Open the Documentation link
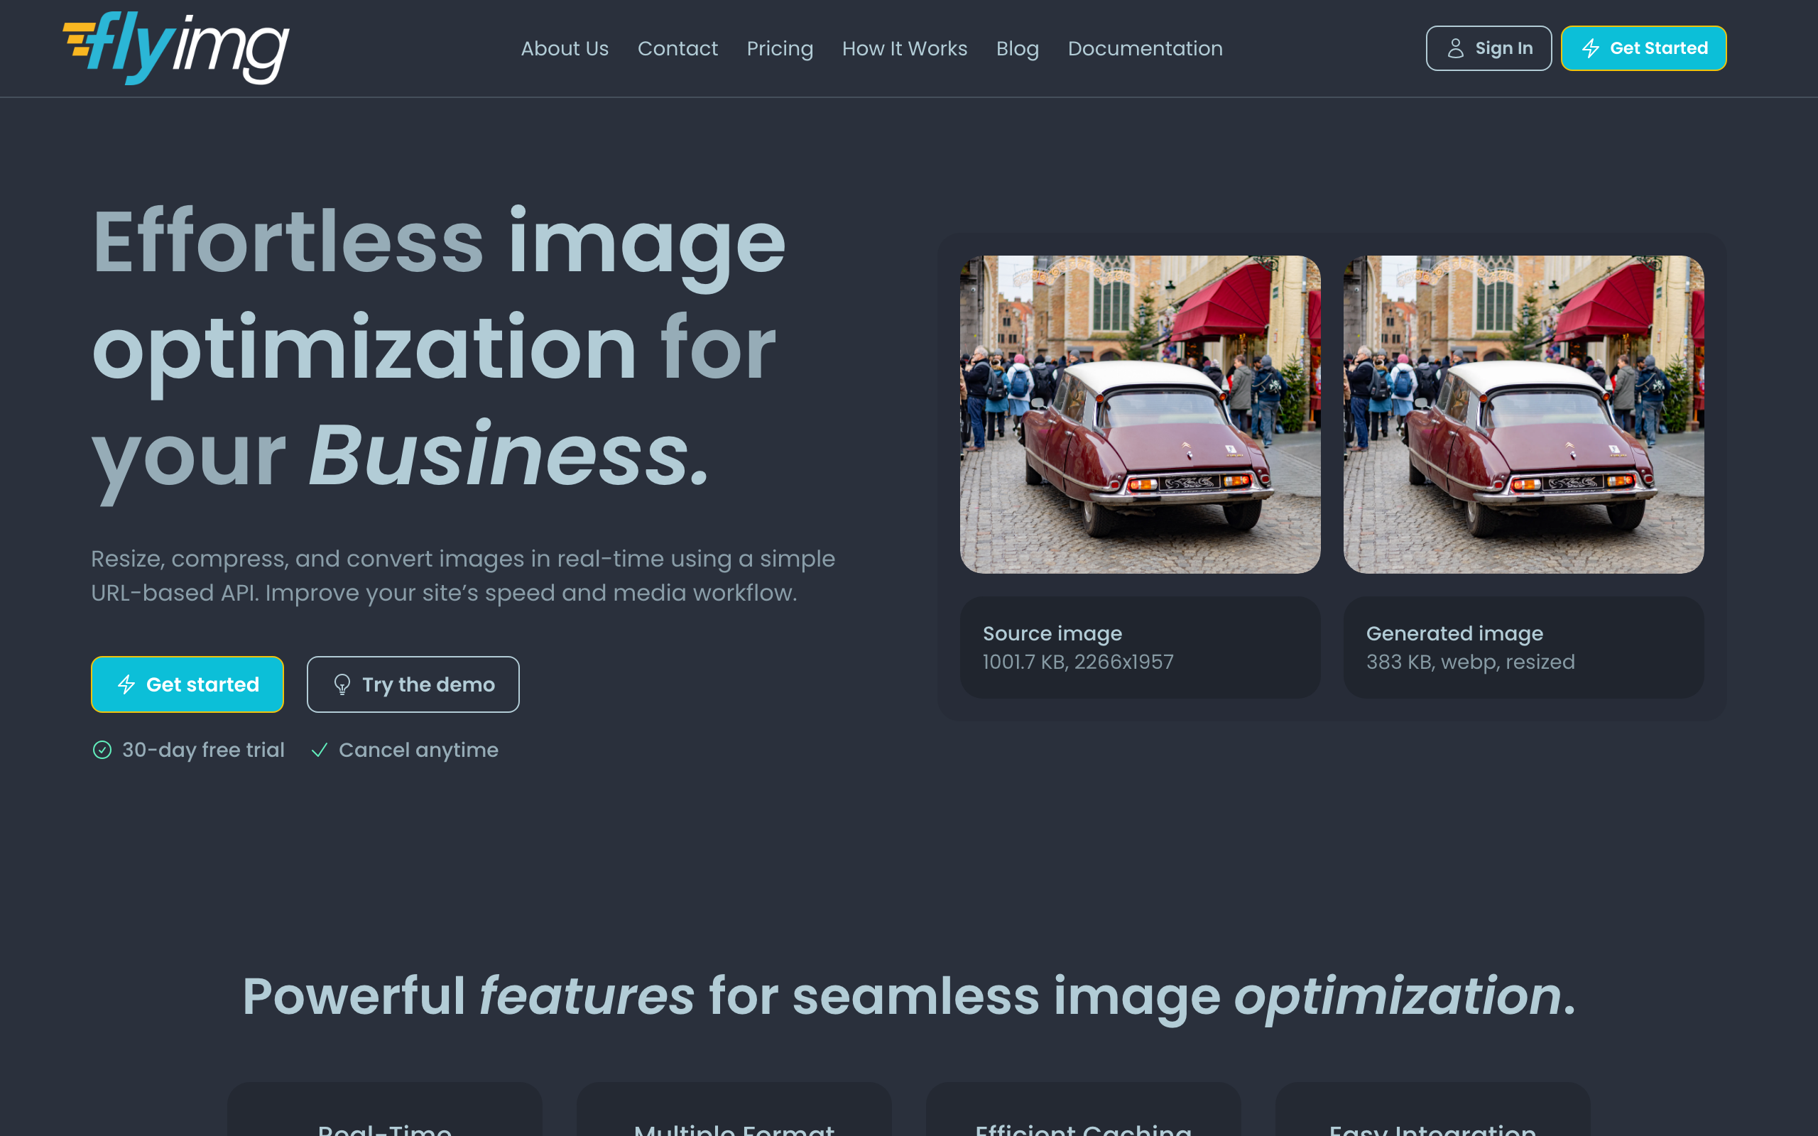 (x=1145, y=48)
